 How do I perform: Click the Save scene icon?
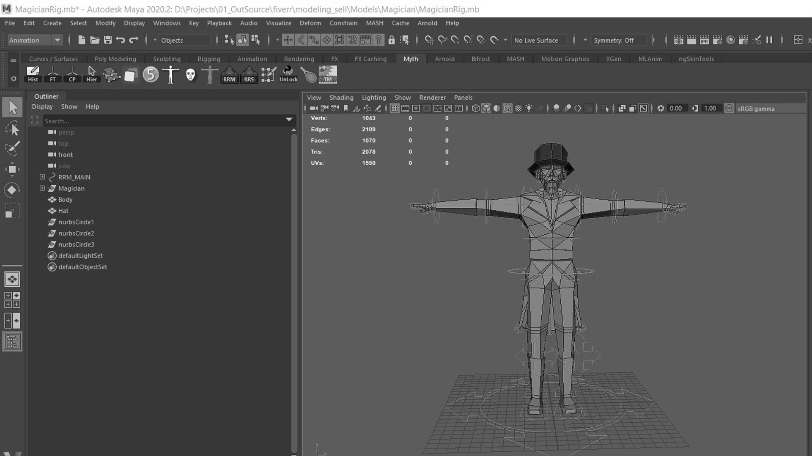tap(108, 40)
